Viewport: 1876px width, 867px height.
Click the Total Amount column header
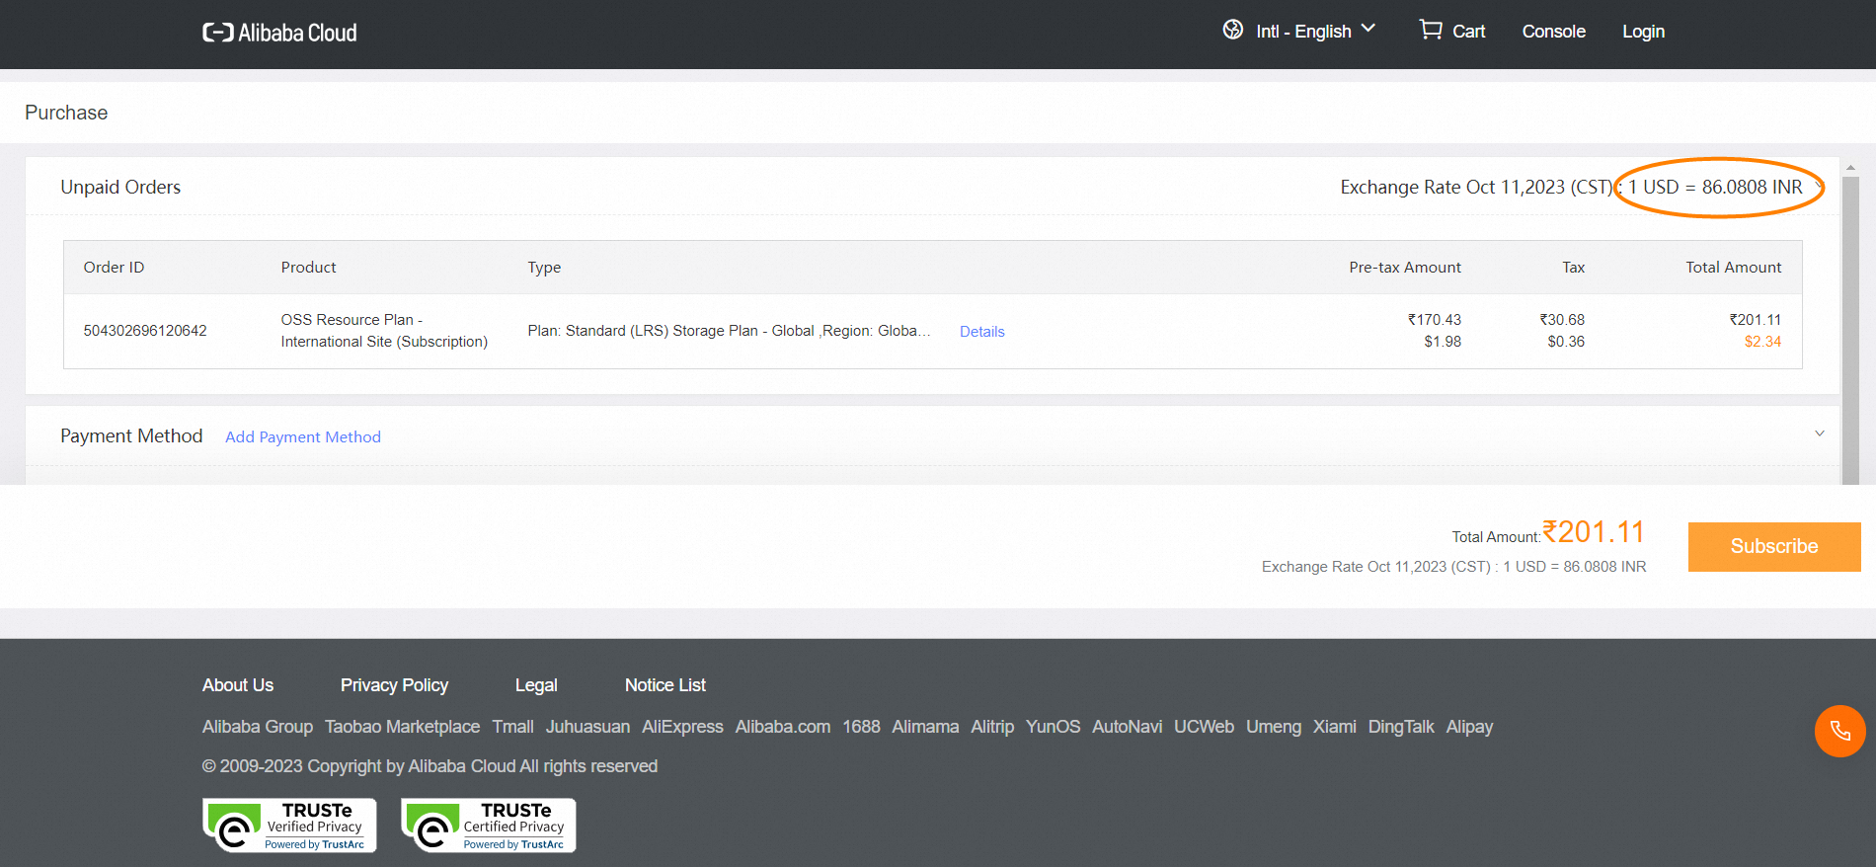(1733, 268)
